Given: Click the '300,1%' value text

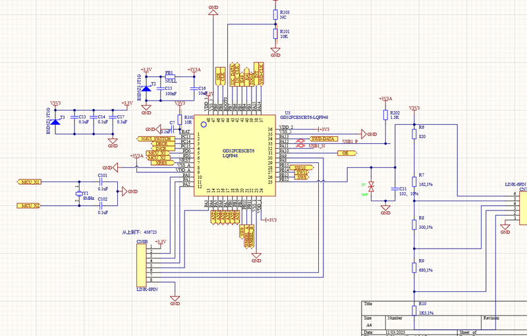Looking at the screenshot, I should coord(426,228).
